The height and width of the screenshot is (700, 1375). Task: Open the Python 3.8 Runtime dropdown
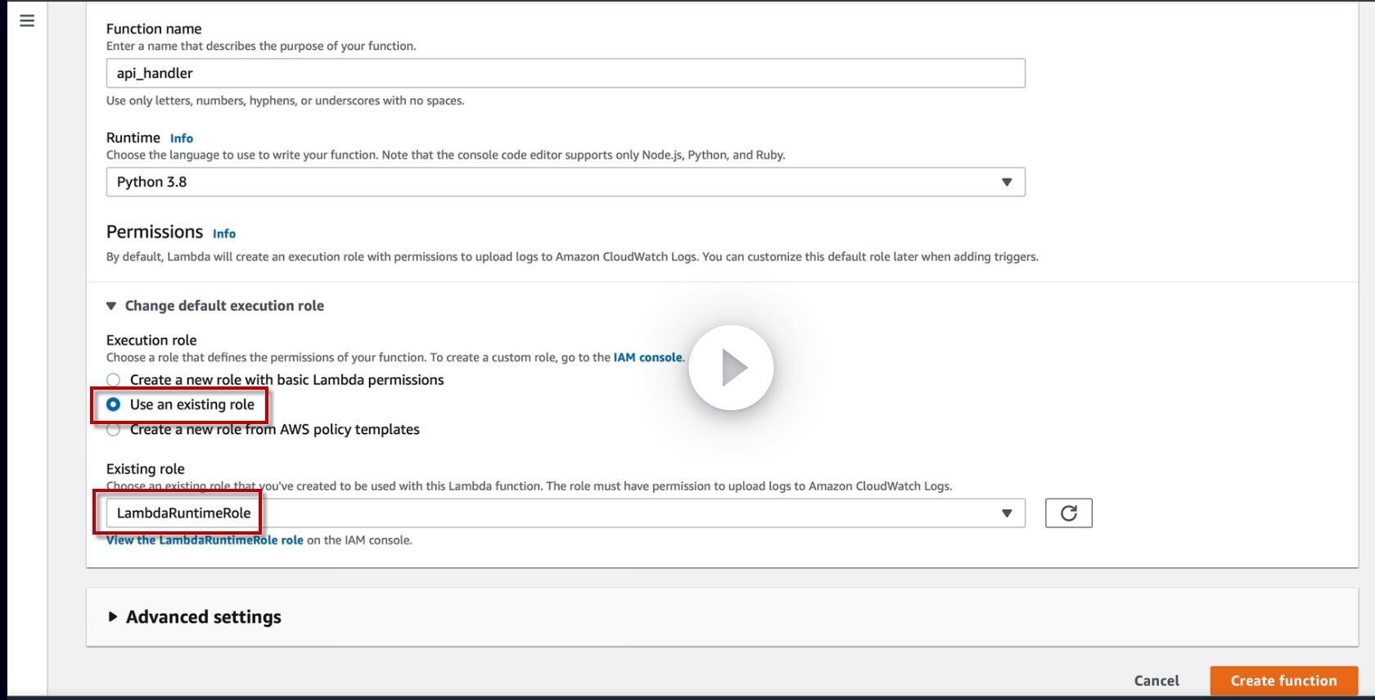tap(565, 182)
